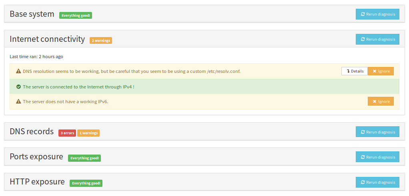The width and height of the screenshot is (409, 196).
Task: Ignore the custom resolv.conf warning
Action: click(x=381, y=71)
